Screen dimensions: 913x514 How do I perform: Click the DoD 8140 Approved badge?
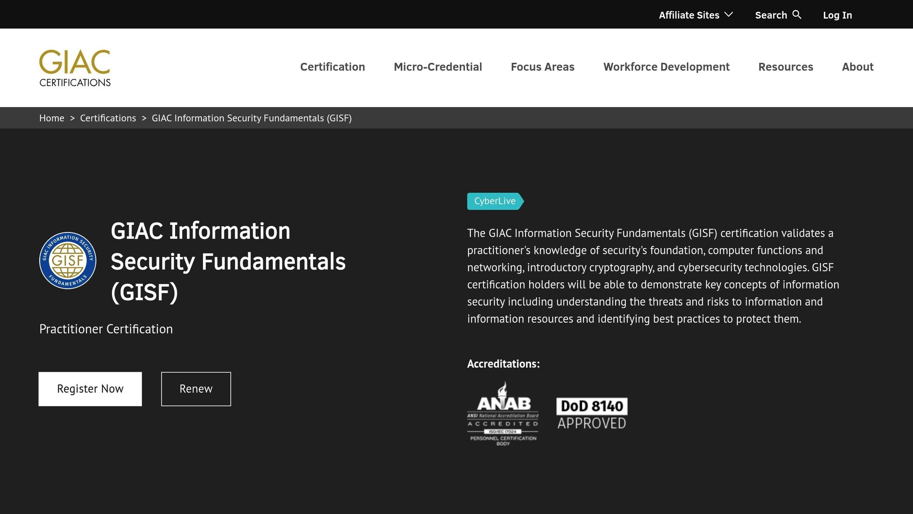click(x=592, y=414)
